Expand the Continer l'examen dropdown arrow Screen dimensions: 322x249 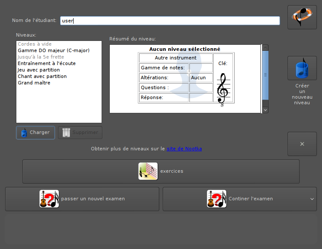coord(312,199)
